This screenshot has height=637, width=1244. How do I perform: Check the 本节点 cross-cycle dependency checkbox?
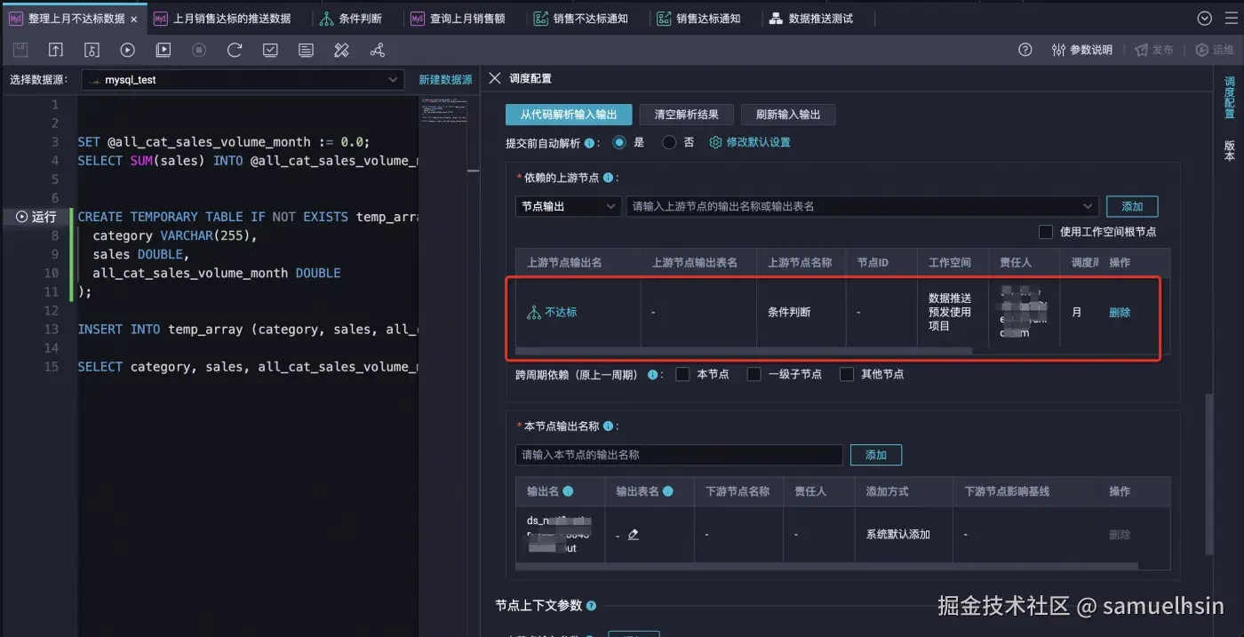click(682, 375)
